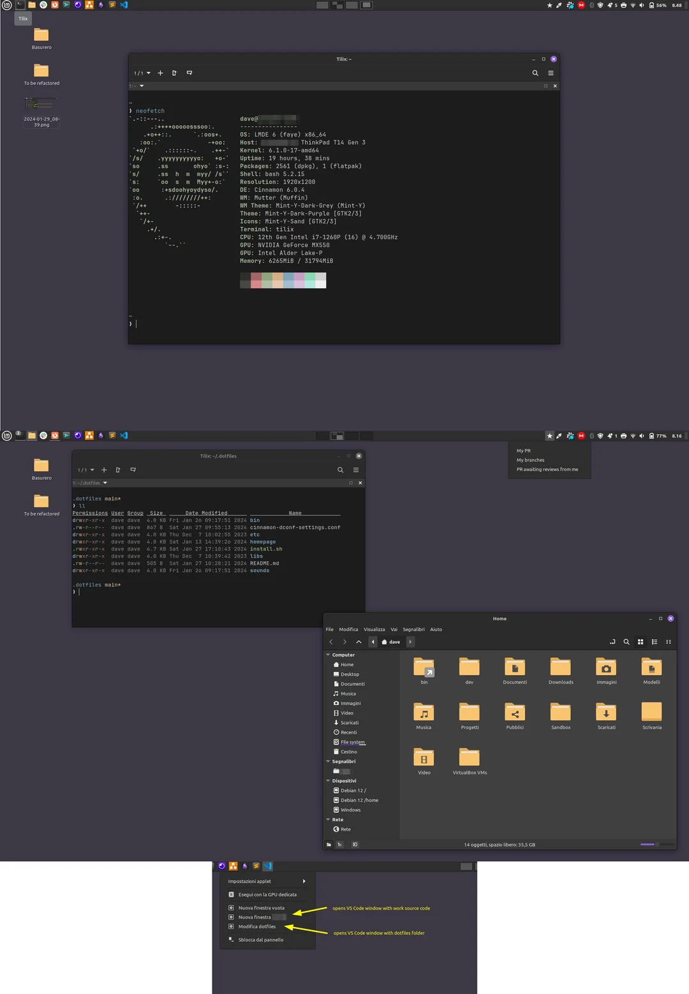Open Tilix search with magnifier icon
This screenshot has height=994, width=689.
(x=535, y=73)
